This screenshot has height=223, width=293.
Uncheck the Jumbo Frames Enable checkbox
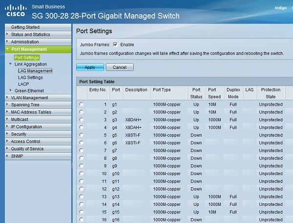click(115, 45)
